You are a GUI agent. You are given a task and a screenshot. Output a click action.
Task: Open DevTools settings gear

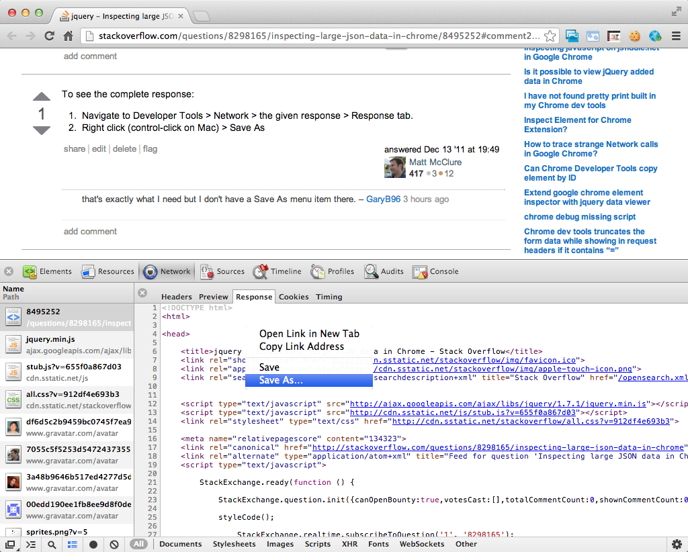coord(677,544)
